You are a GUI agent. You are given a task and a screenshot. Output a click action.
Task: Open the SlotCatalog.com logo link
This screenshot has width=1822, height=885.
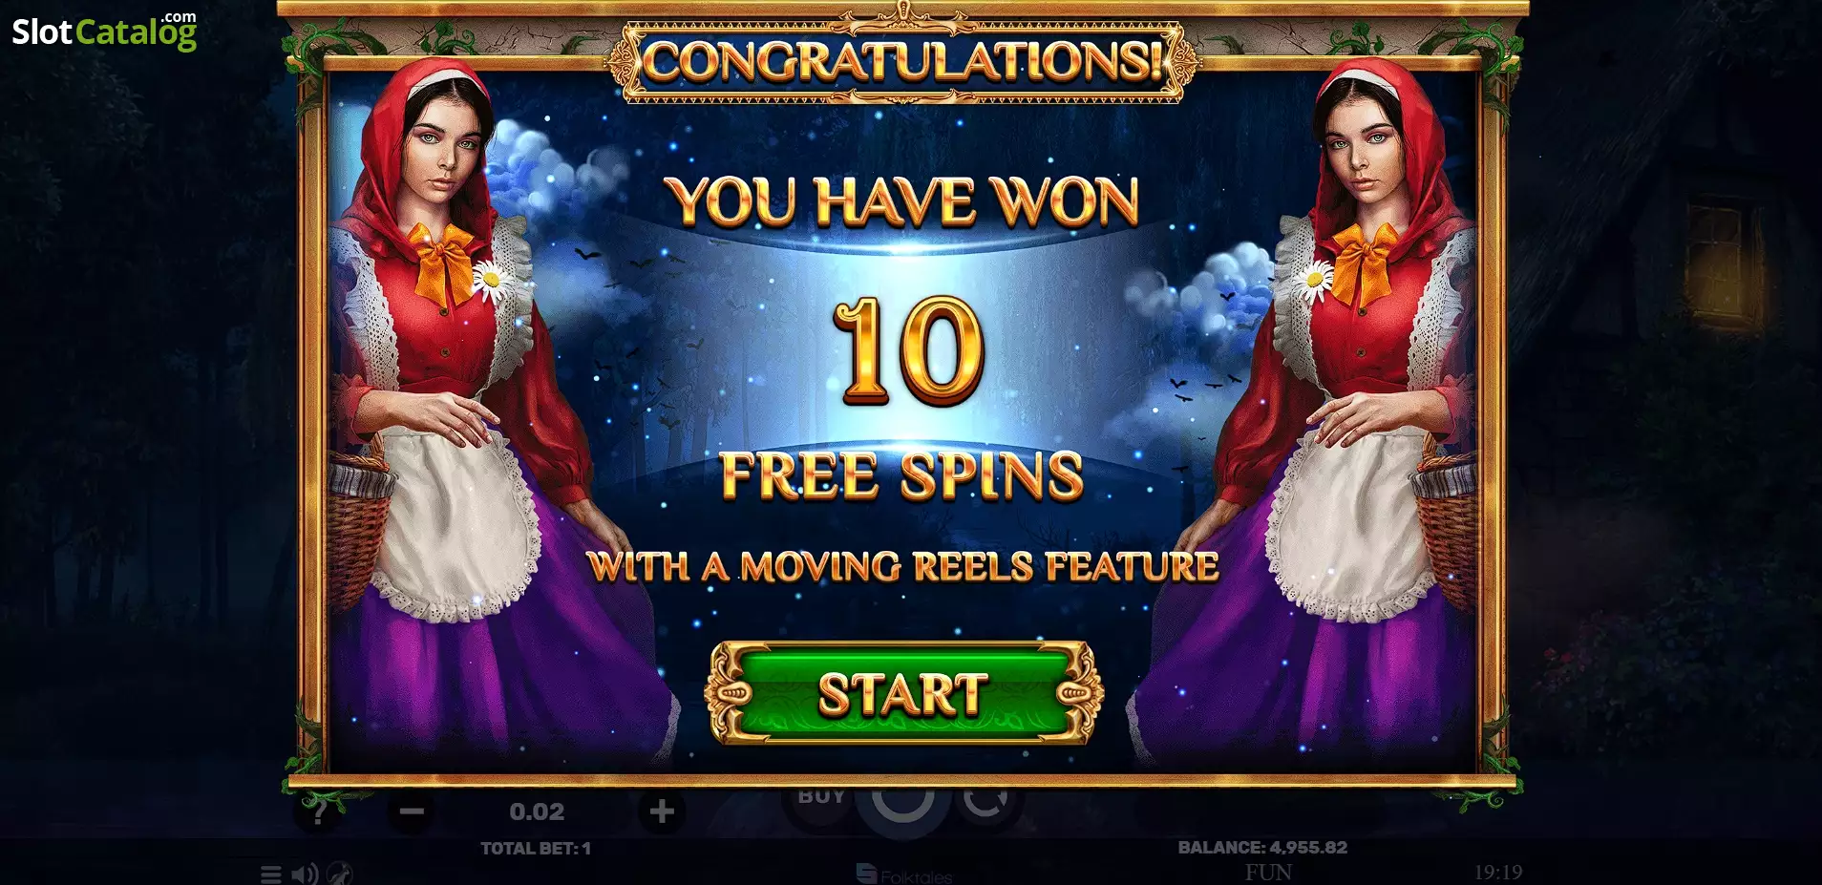coord(105,31)
